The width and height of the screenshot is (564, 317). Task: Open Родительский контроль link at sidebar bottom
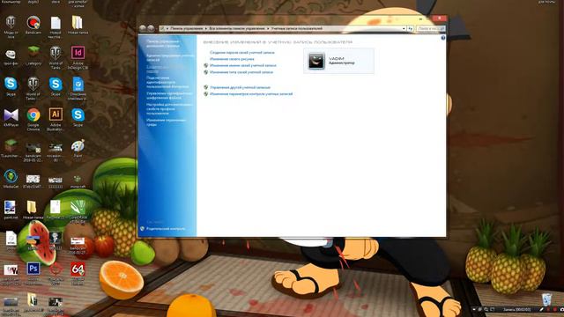(166, 229)
